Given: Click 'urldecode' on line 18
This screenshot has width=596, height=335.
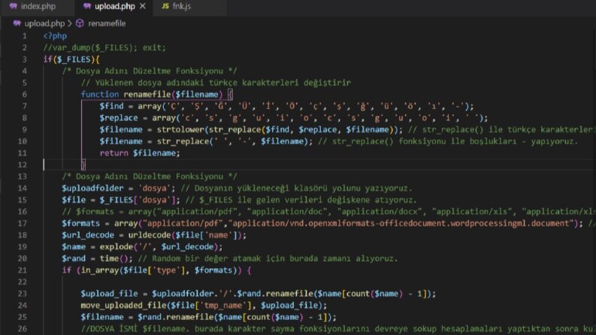Looking at the screenshot, I should (150, 235).
